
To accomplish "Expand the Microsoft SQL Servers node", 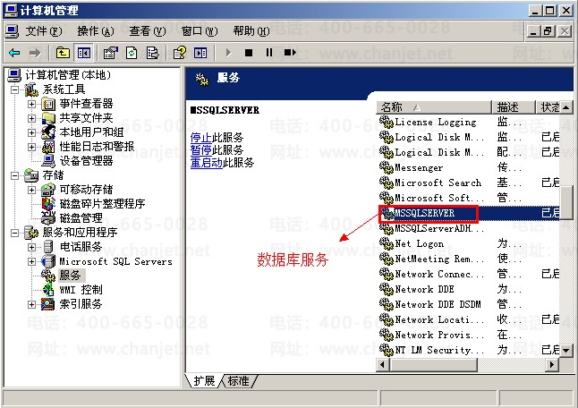I will tap(32, 261).
